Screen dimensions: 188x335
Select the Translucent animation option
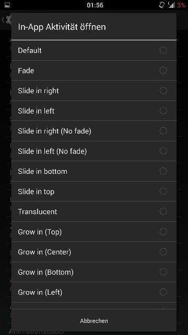94,211
